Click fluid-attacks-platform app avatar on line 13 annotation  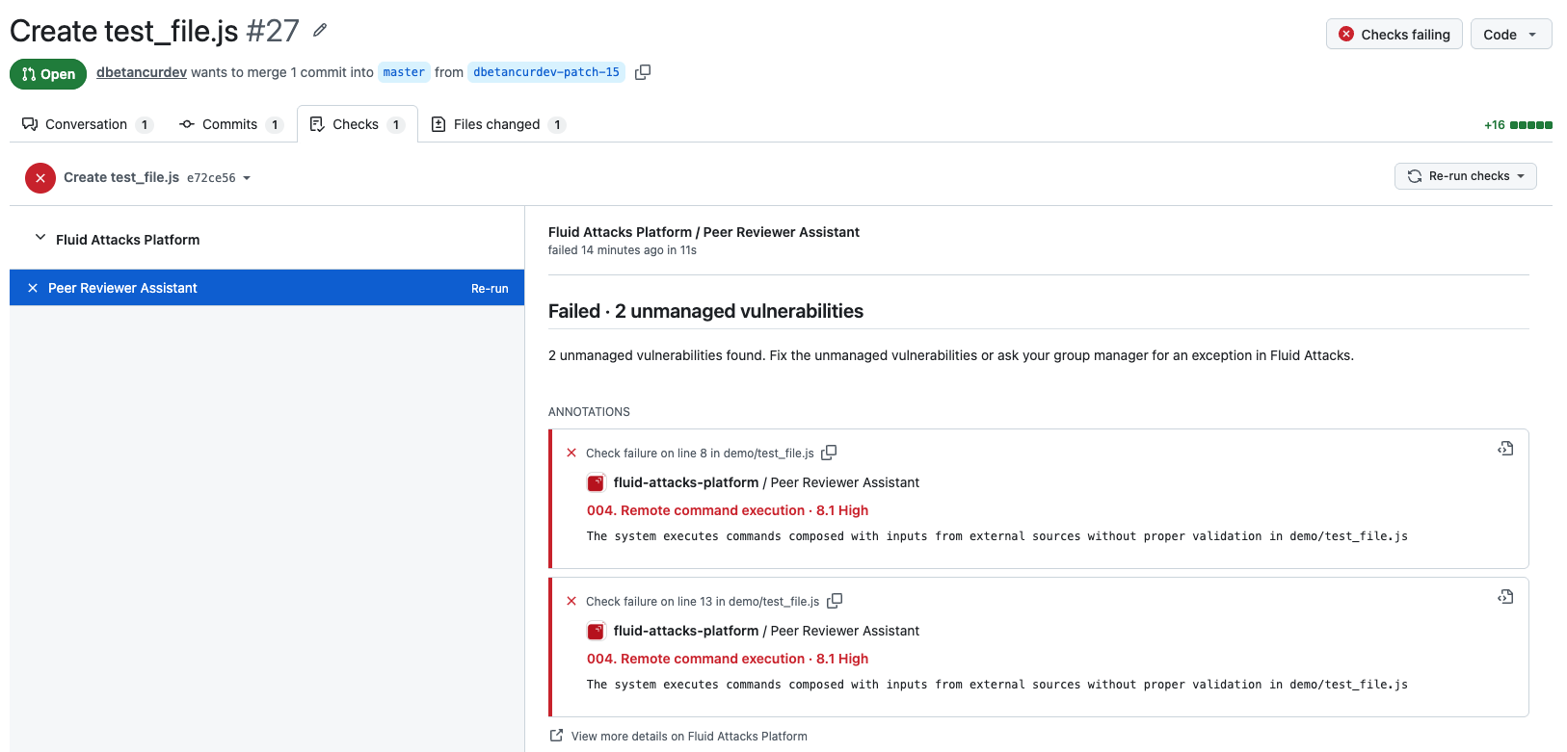point(596,632)
